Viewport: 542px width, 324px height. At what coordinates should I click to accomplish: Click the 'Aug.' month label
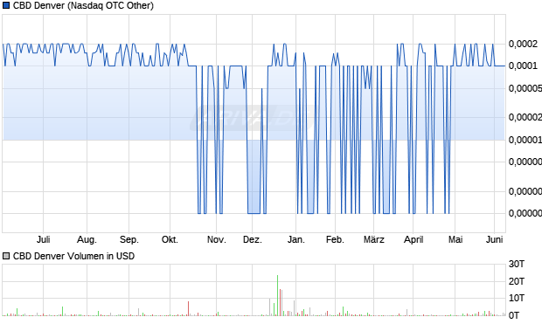coord(87,239)
